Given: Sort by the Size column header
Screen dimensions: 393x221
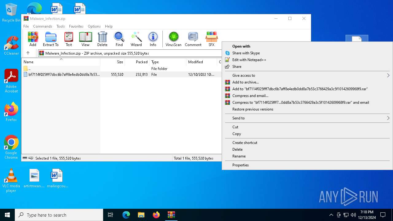Looking at the screenshot, I should pyautogui.click(x=112, y=62).
